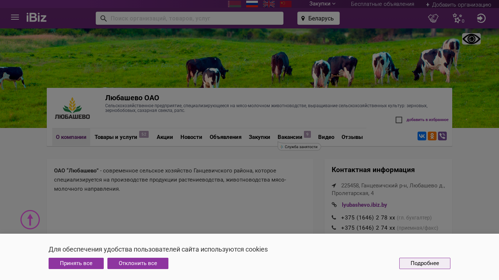Click the Контактная информация heading
This screenshot has height=280, width=499.
click(x=373, y=170)
